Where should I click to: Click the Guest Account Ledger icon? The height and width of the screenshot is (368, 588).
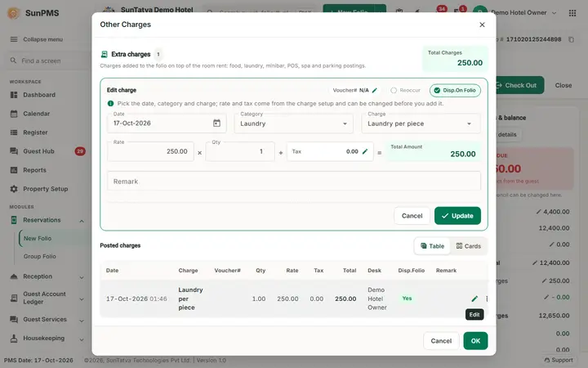click(x=14, y=298)
